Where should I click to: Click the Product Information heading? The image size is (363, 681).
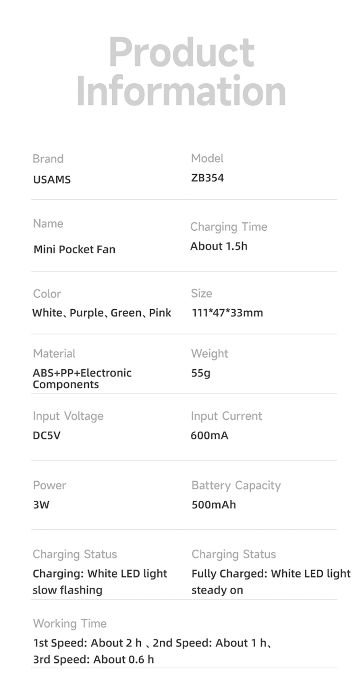181,71
